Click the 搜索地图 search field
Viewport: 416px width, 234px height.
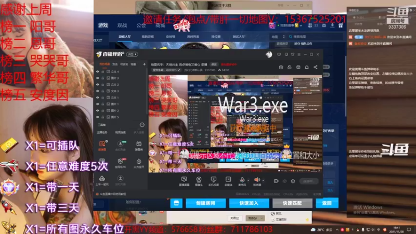(315, 36)
